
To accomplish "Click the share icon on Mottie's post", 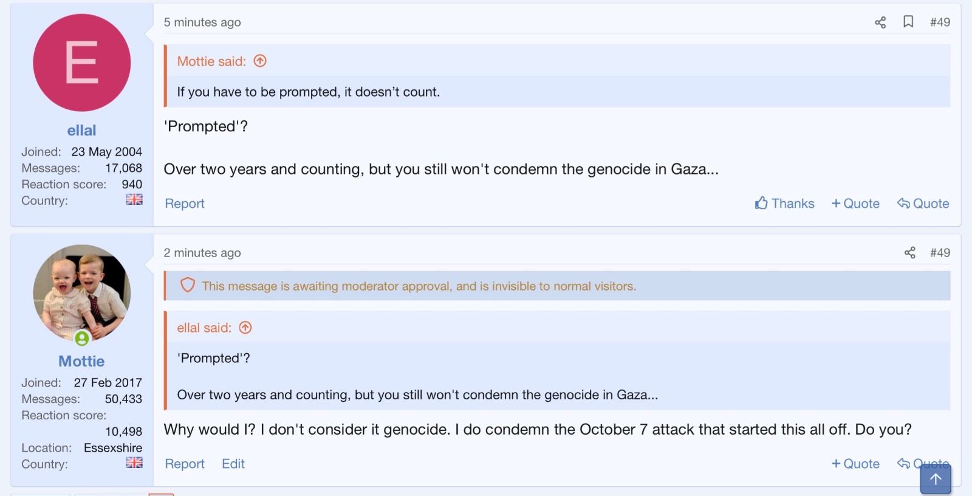I will (x=909, y=253).
